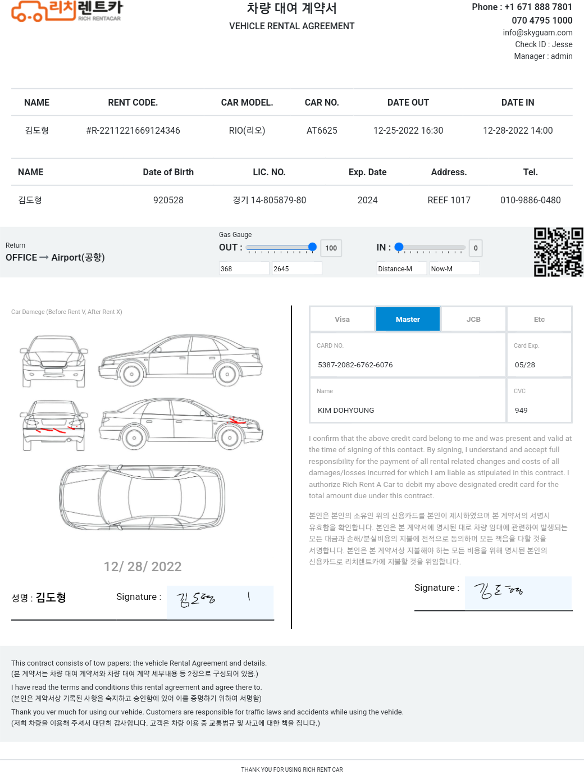Image resolution: width=584 pixels, height=774 pixels.
Task: Choose the JCB card type tab
Action: [x=473, y=319]
